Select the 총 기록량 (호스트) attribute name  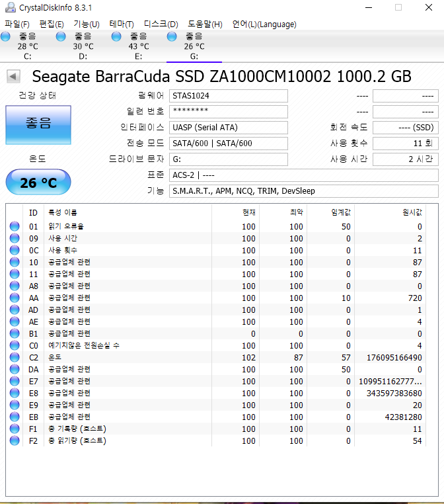pyautogui.click(x=77, y=429)
